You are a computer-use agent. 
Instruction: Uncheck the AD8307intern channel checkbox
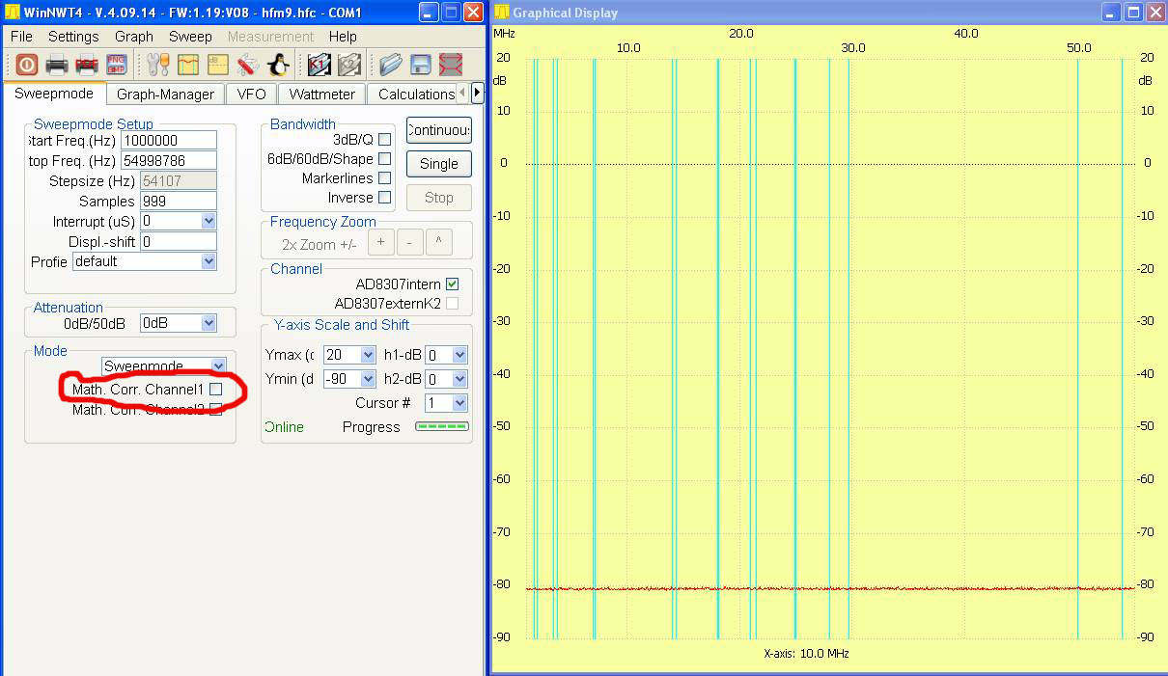453,284
